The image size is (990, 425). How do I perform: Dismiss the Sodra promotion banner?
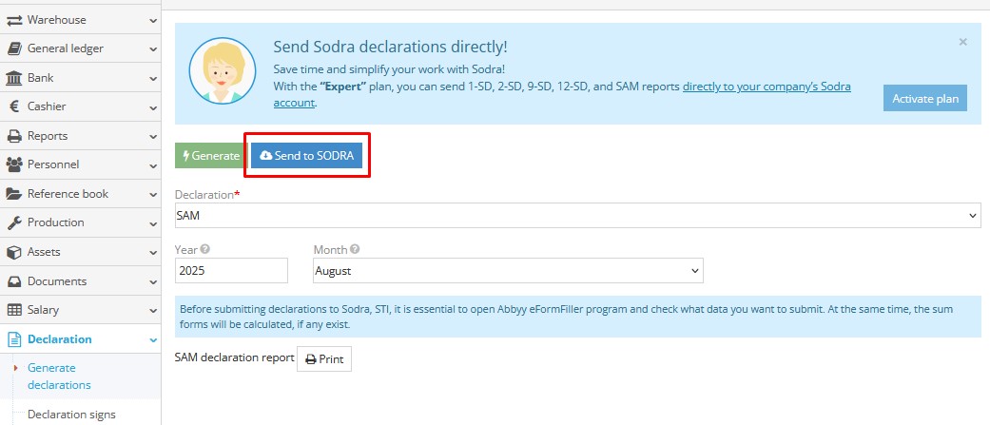coord(962,42)
